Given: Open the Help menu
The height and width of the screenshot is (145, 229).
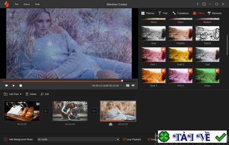Looking at the screenshot, I should [x=37, y=4].
